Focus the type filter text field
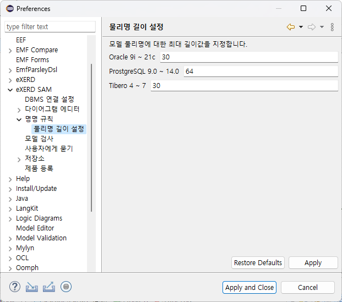 (x=50, y=27)
